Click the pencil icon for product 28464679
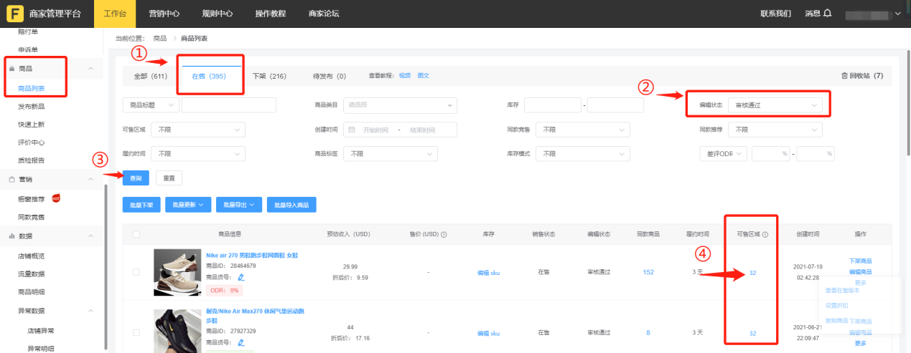The image size is (911, 353). point(241,276)
